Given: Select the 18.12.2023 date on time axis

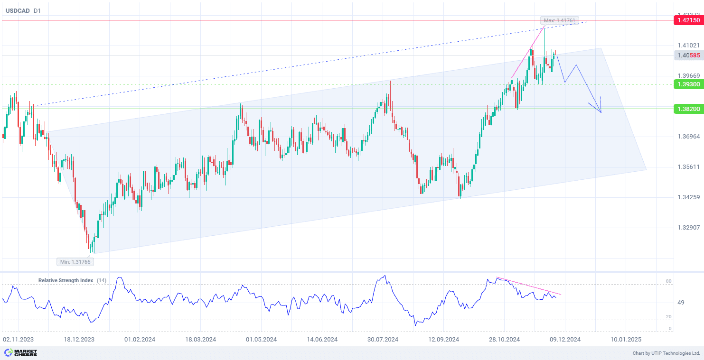Looking at the screenshot, I should point(79,339).
